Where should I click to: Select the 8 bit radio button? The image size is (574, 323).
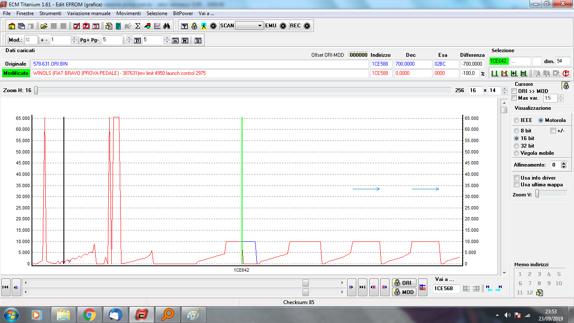(x=516, y=131)
